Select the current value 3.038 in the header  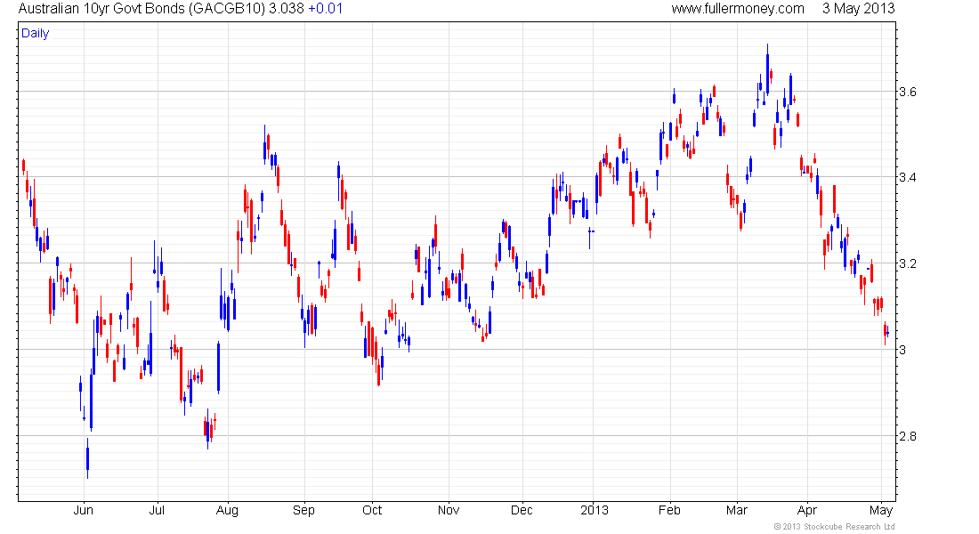[x=287, y=9]
